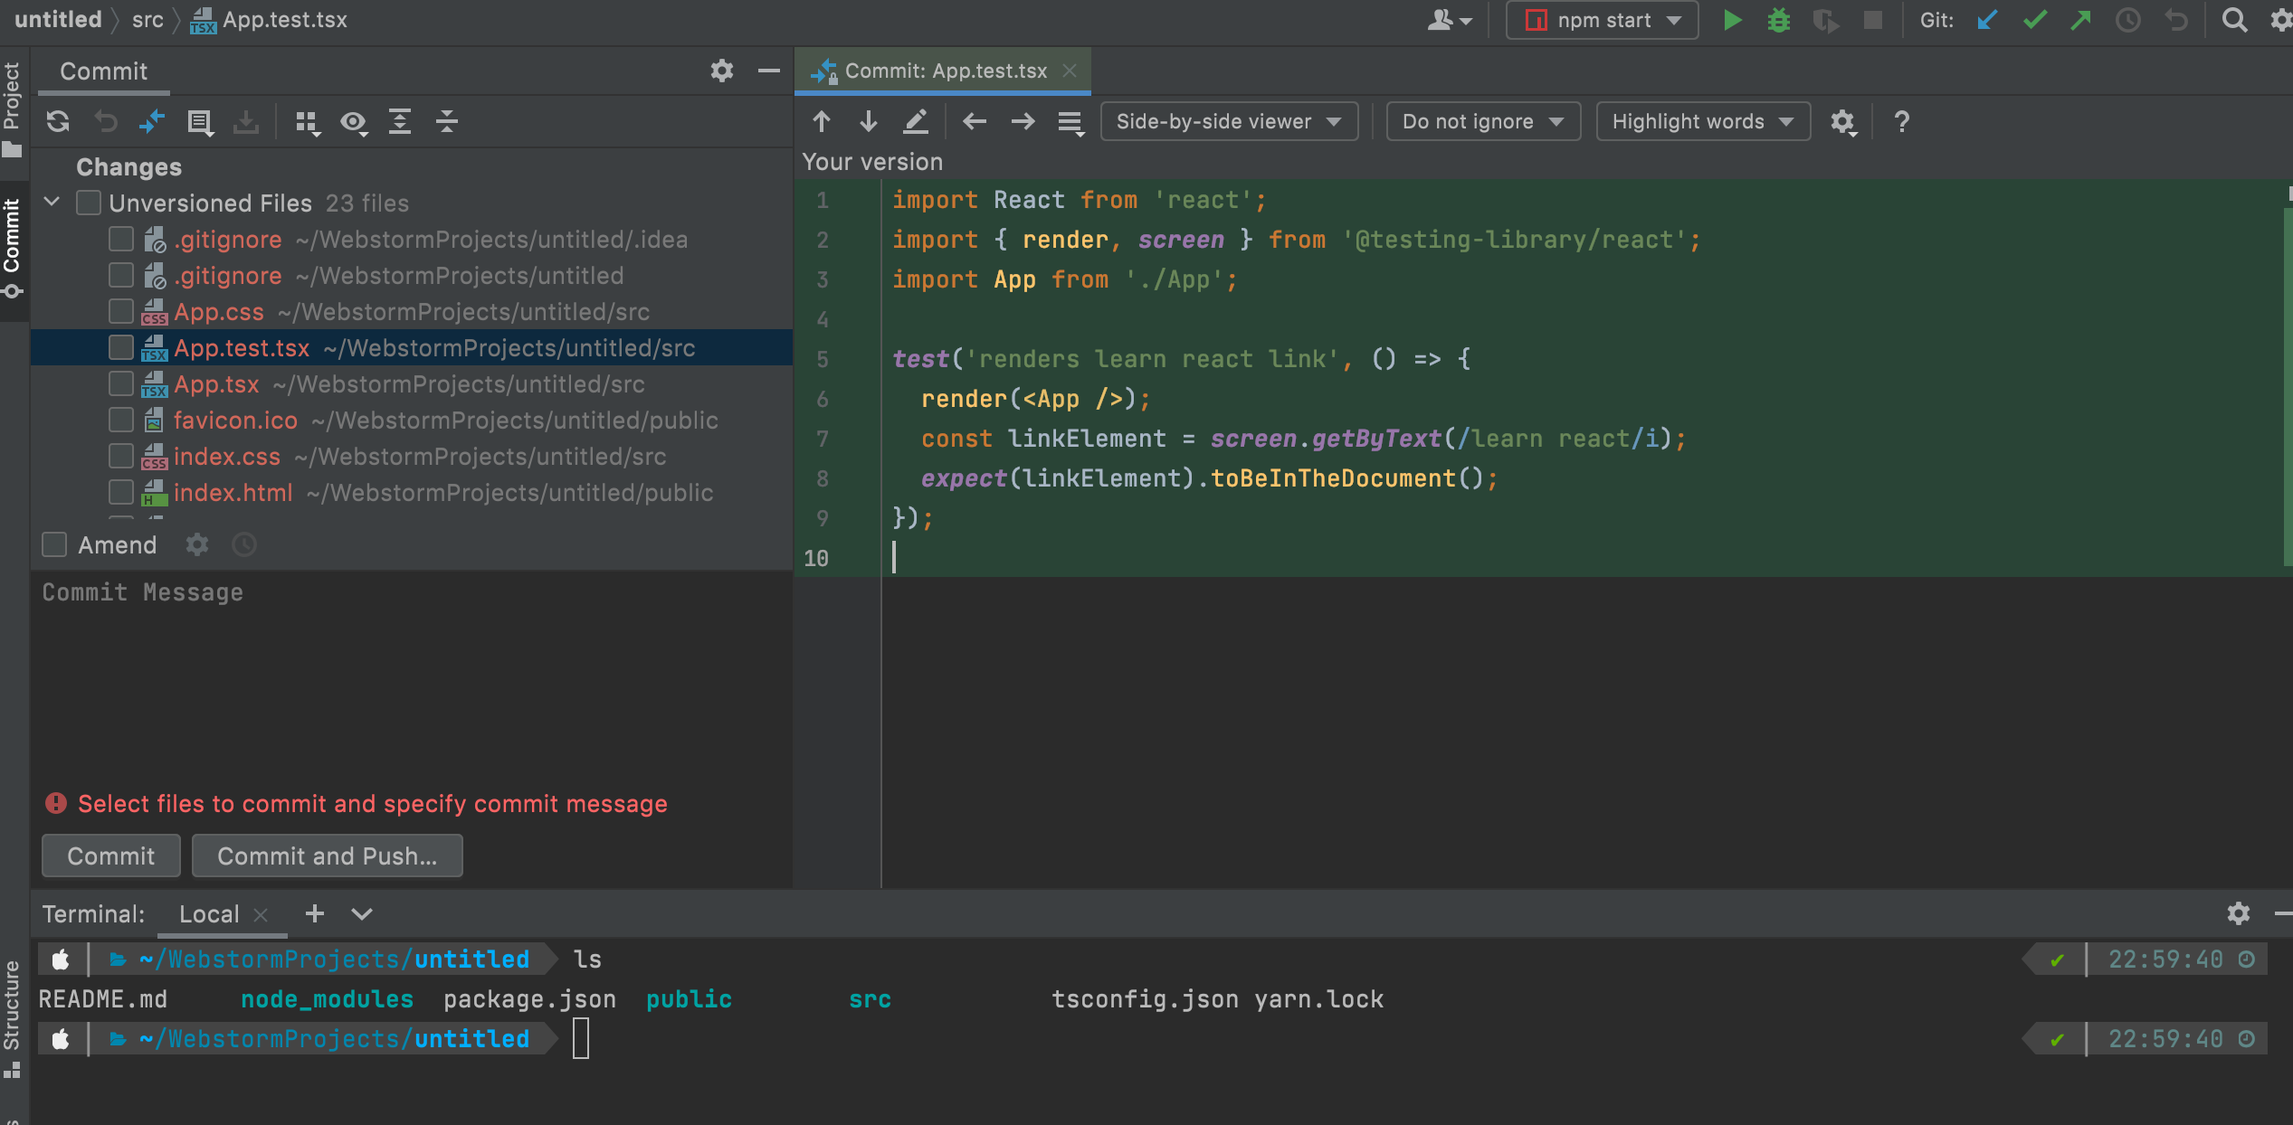Viewport: 2293px width, 1125px height.
Task: Jump to next difference arrow
Action: pos(868,121)
